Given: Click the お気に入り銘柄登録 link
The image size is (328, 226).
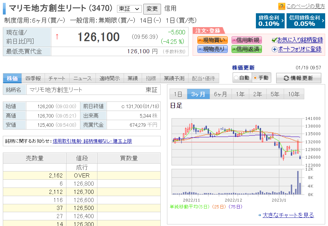Looking at the screenshot, I should 300,40.
